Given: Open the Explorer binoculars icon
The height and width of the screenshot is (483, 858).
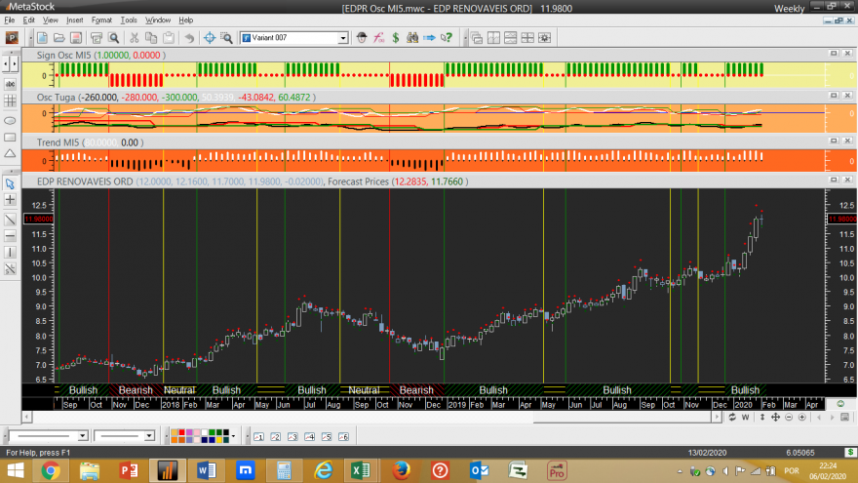Looking at the screenshot, I should click(x=412, y=38).
